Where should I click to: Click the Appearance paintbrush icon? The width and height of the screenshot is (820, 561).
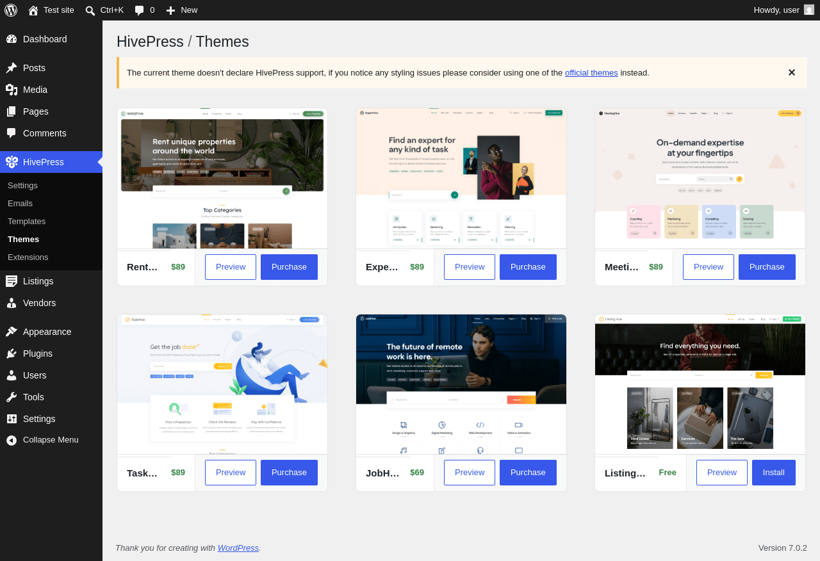point(12,332)
